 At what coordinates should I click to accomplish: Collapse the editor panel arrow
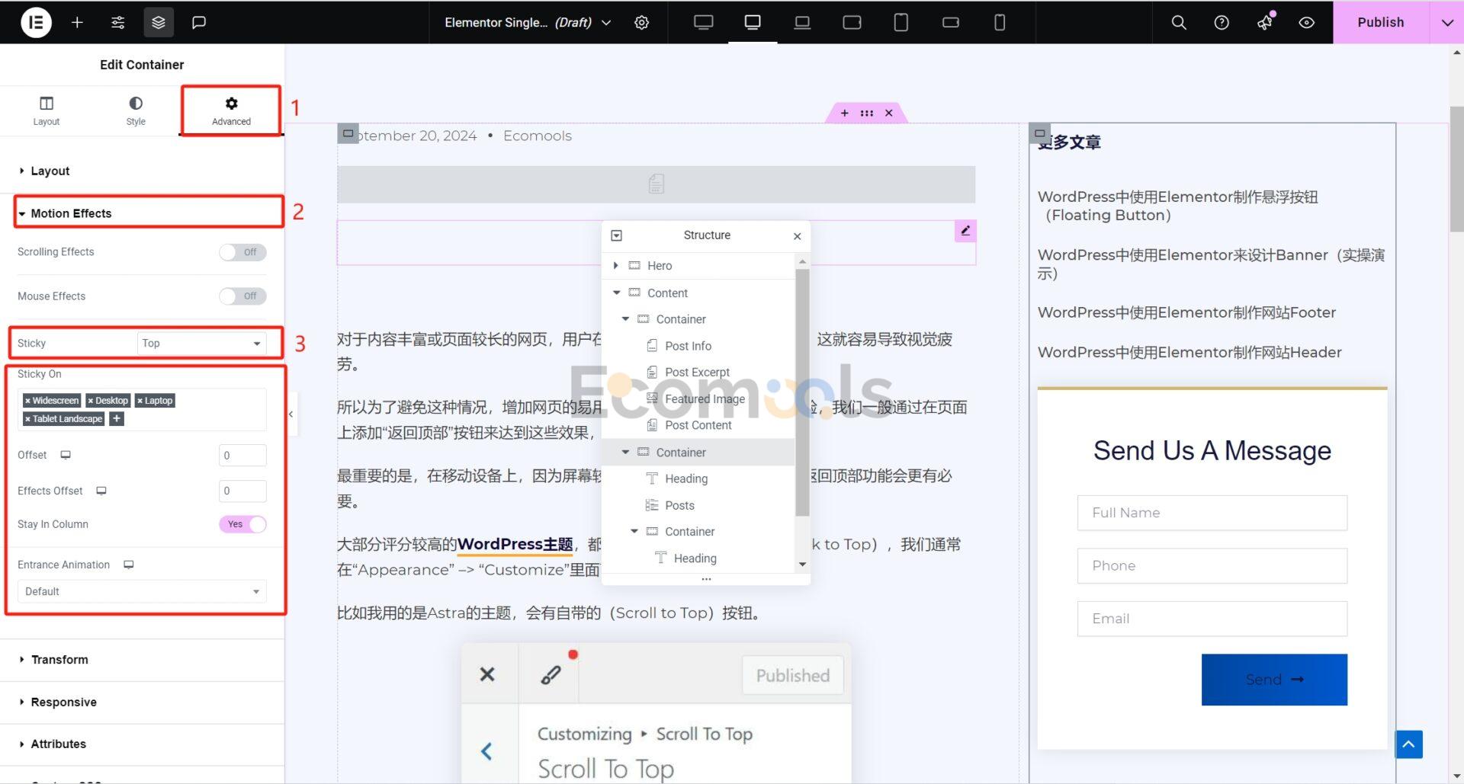291,414
